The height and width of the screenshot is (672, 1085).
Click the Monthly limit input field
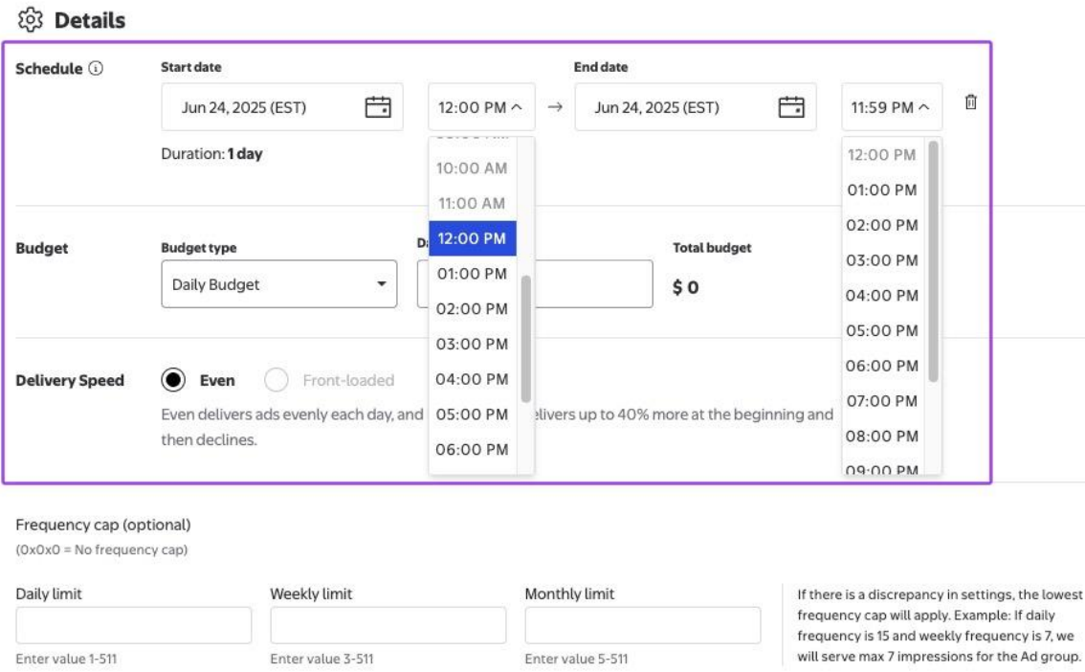click(x=642, y=625)
